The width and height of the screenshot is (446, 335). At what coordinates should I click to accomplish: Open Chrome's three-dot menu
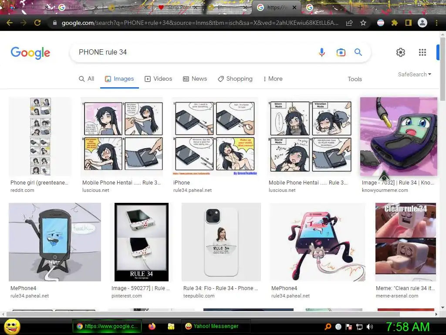[436, 23]
